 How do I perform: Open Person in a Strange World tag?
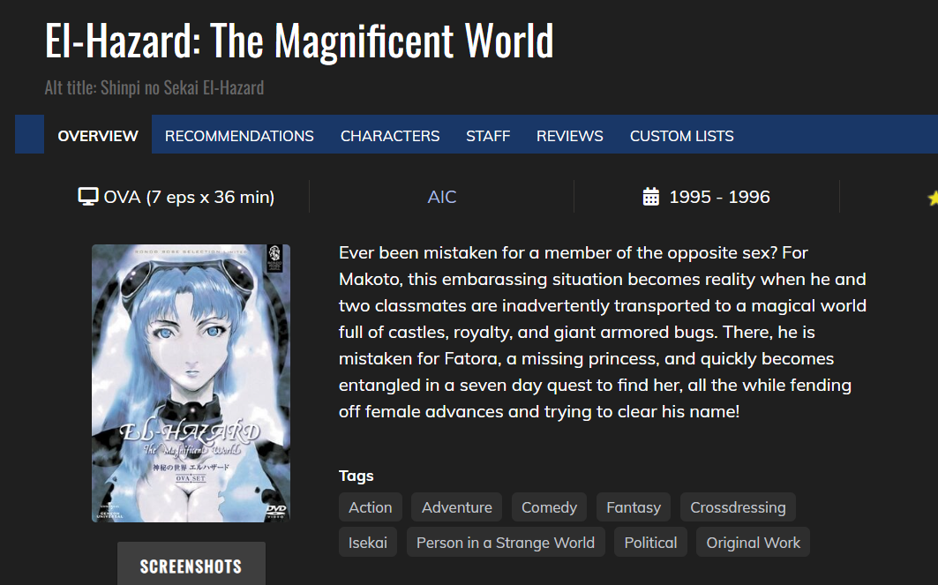[506, 543]
